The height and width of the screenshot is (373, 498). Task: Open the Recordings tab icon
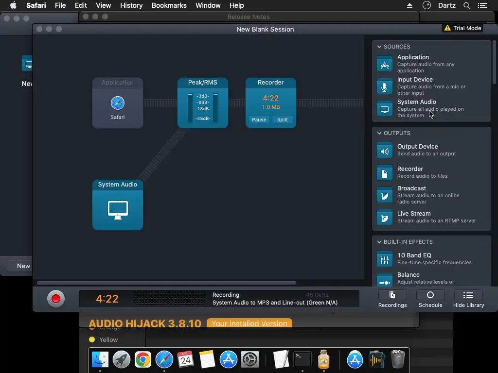[392, 295]
